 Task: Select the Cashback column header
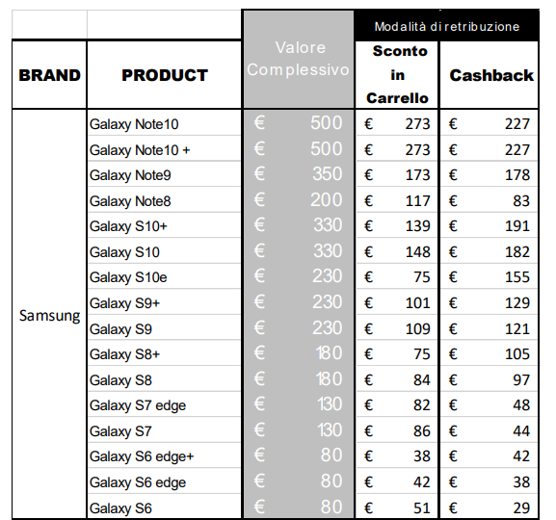[490, 75]
